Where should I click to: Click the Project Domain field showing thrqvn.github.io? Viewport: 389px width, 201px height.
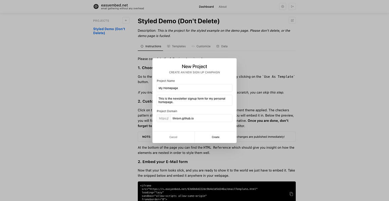coord(202,118)
